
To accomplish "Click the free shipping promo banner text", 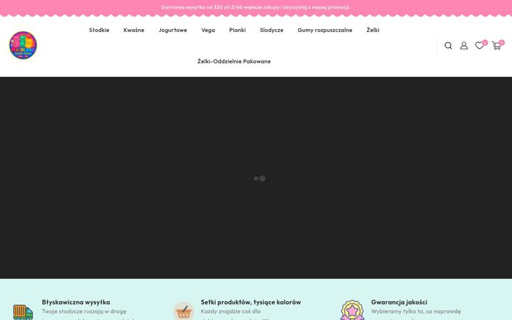I will [255, 7].
